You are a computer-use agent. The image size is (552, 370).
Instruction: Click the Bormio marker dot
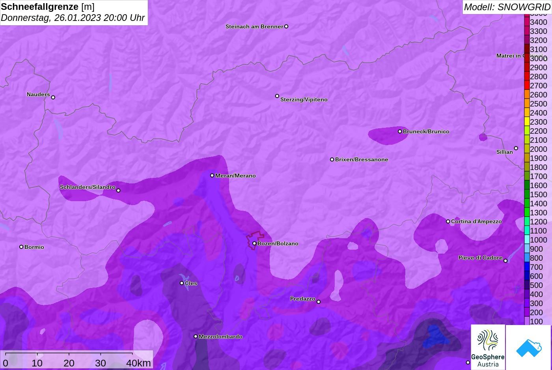click(21, 247)
